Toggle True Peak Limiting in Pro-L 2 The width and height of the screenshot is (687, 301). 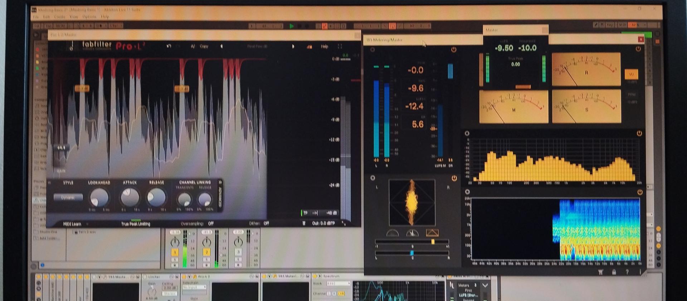coord(136,224)
